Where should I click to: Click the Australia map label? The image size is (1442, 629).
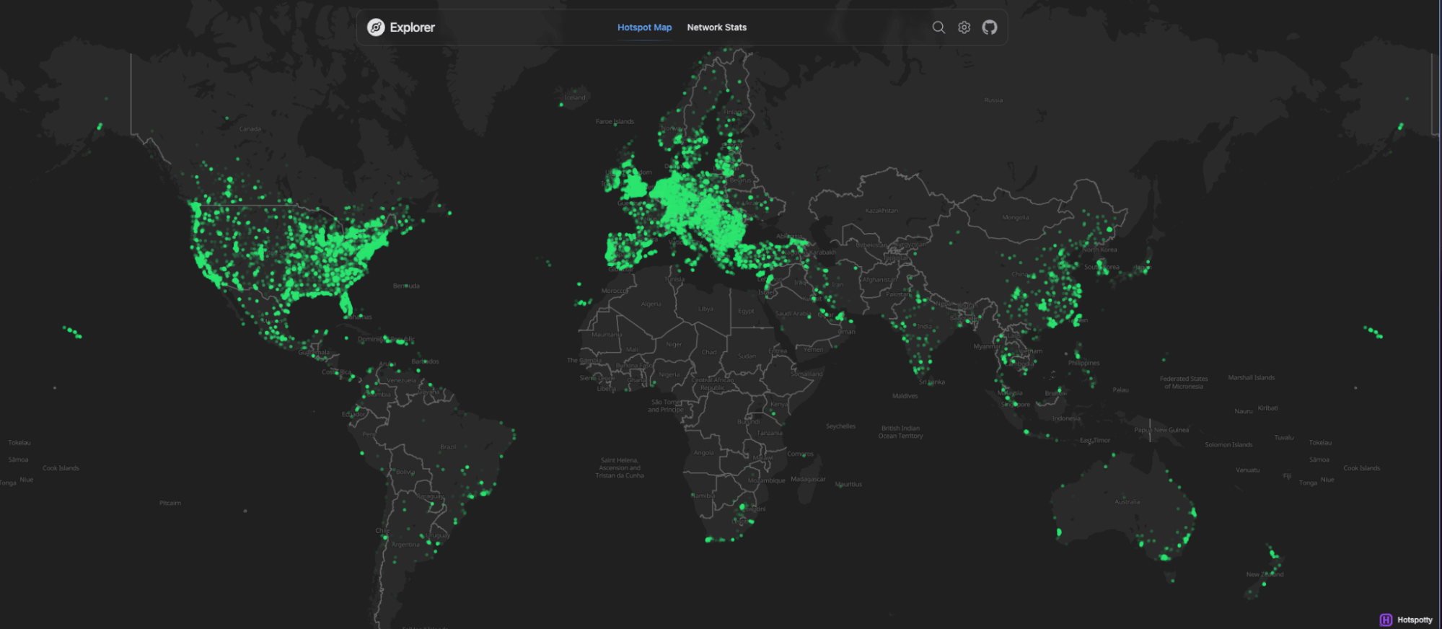pyautogui.click(x=1127, y=501)
